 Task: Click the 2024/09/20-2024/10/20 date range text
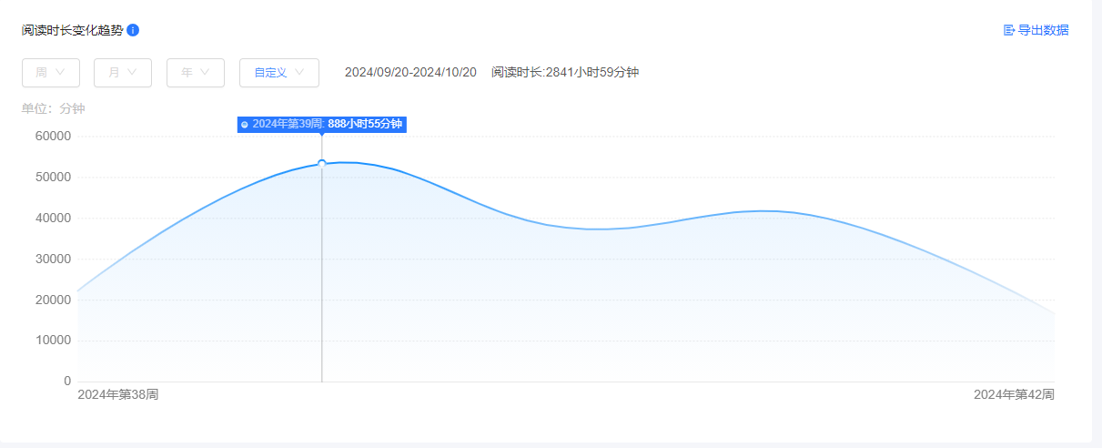click(x=410, y=73)
